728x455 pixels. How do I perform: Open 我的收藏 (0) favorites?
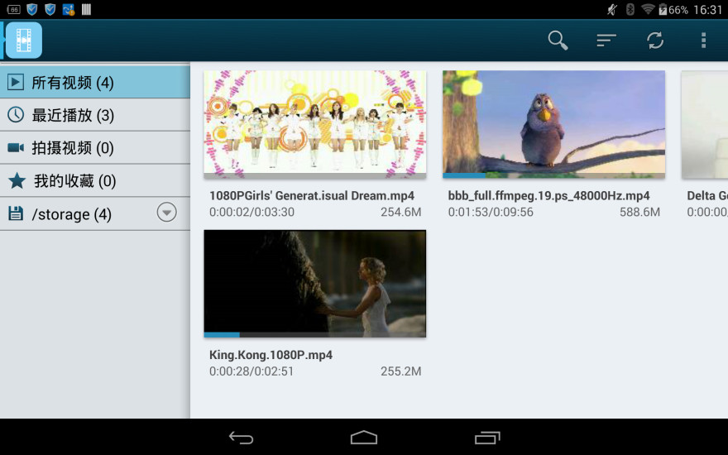tap(74, 181)
